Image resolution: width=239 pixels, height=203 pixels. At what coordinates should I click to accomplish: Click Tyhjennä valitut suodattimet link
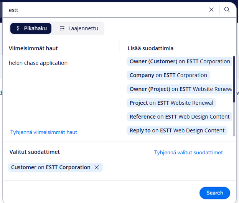pyautogui.click(x=188, y=152)
